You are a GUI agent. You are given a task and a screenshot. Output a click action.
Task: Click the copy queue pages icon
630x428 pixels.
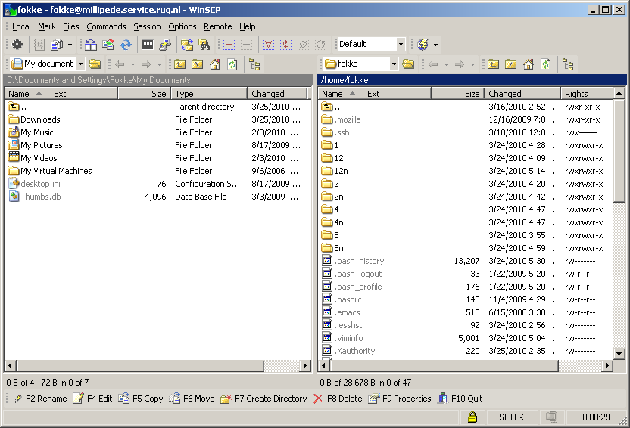tap(57, 44)
